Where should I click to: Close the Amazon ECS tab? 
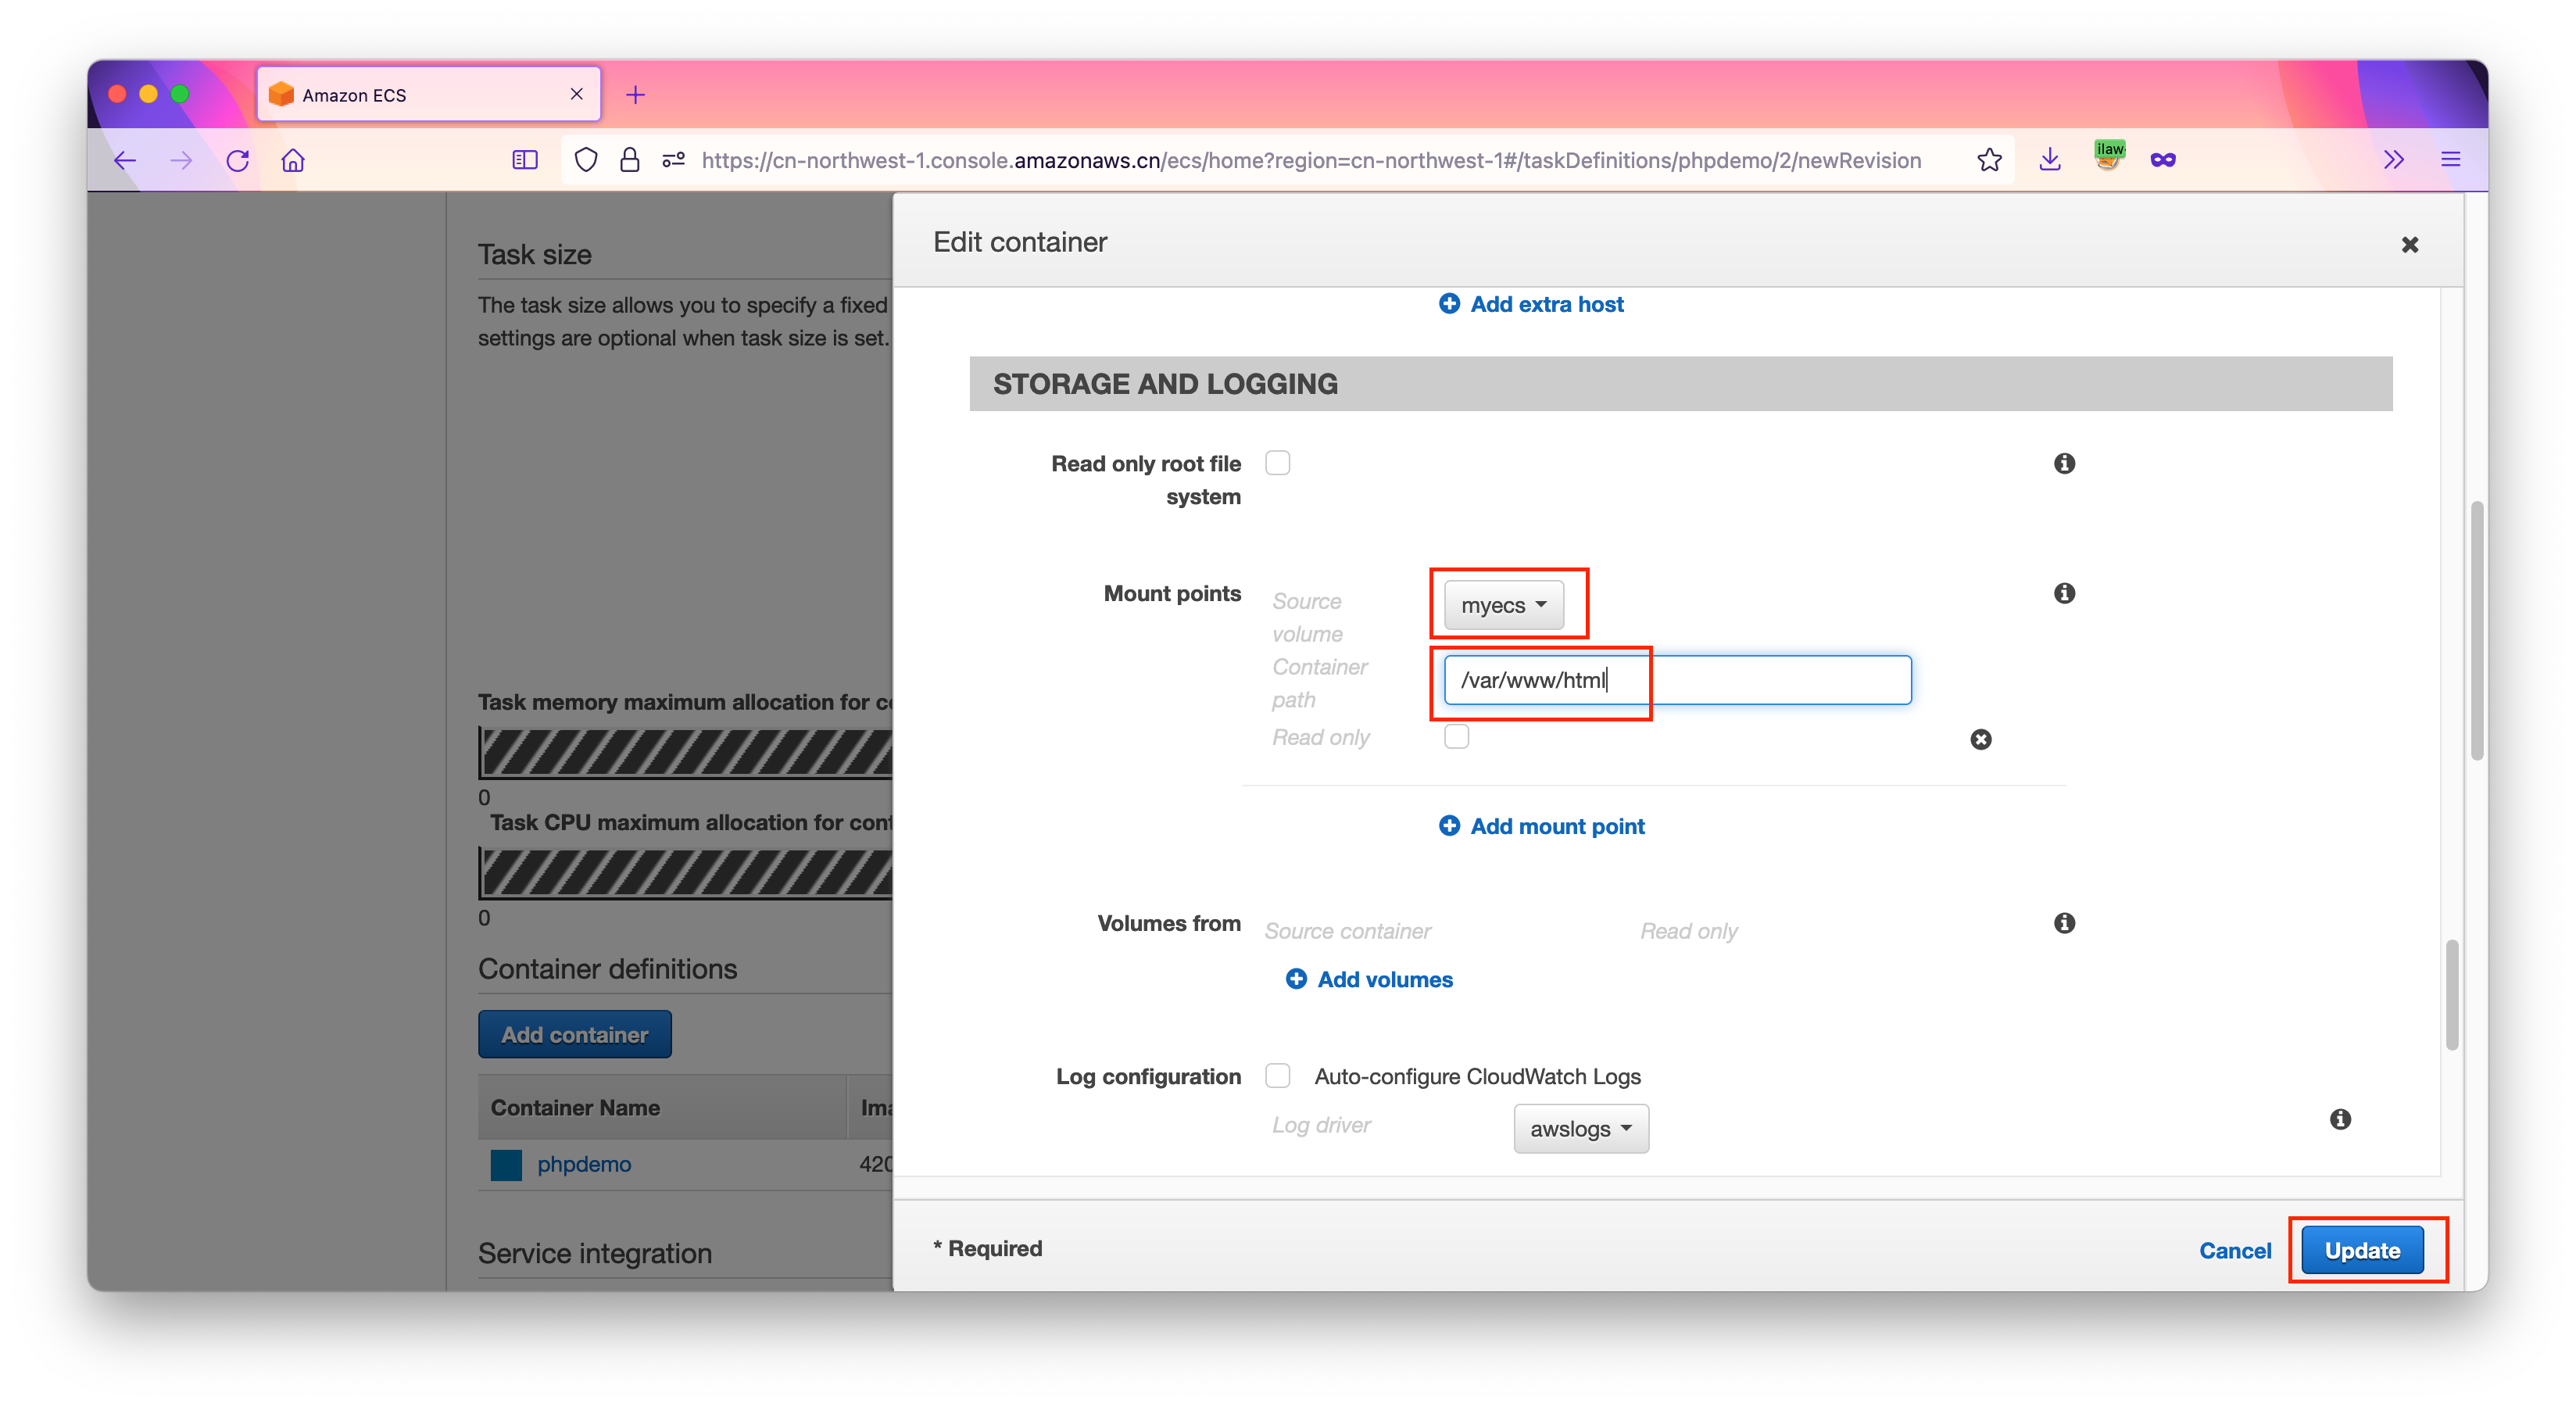[577, 94]
